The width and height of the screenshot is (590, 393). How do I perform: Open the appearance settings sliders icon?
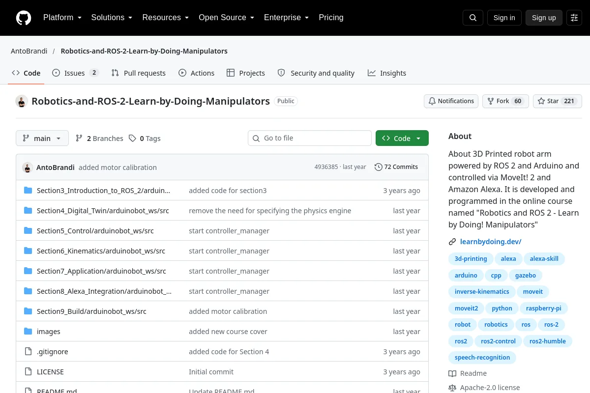(x=574, y=18)
